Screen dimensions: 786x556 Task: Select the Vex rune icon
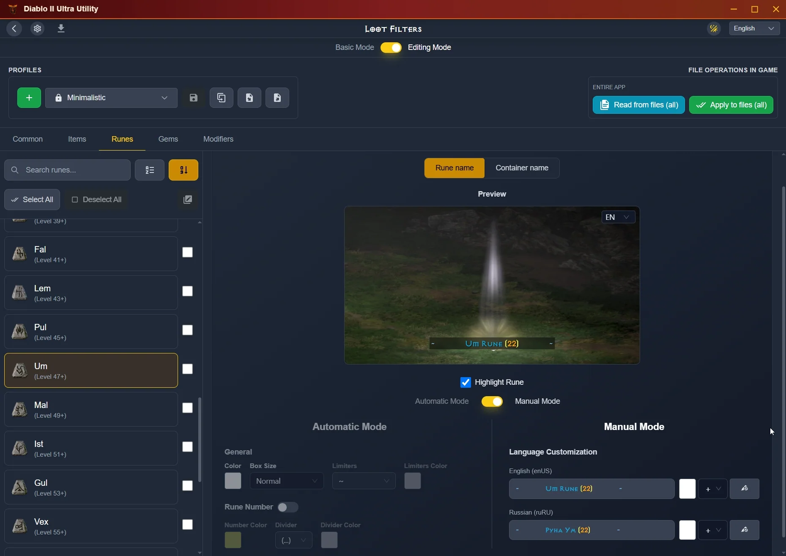(x=19, y=526)
